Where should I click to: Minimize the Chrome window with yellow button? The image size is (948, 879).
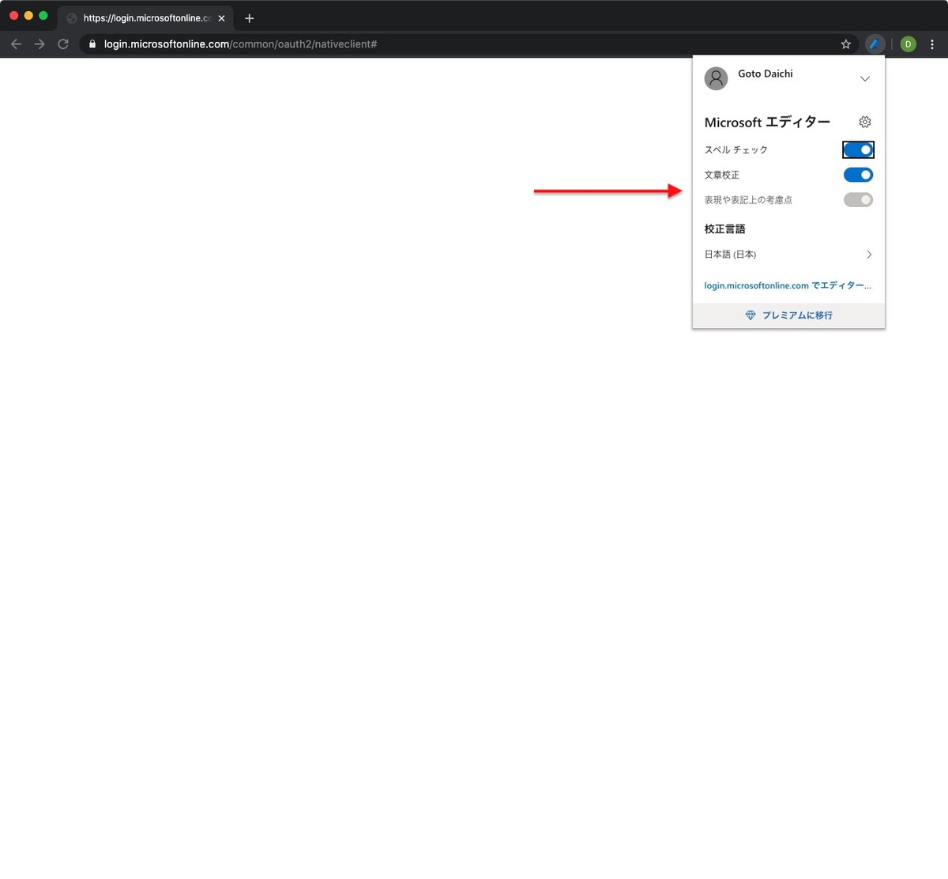28,15
